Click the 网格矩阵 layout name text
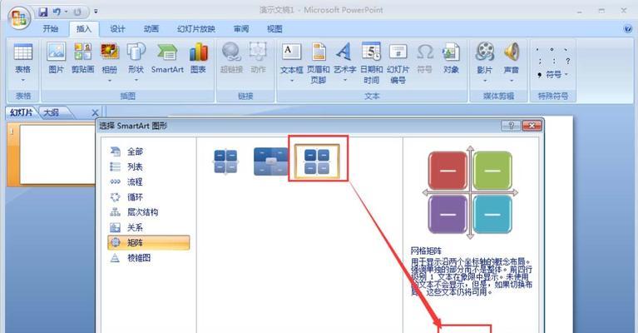Image resolution: width=638 pixels, height=333 pixels. pyautogui.click(x=426, y=251)
